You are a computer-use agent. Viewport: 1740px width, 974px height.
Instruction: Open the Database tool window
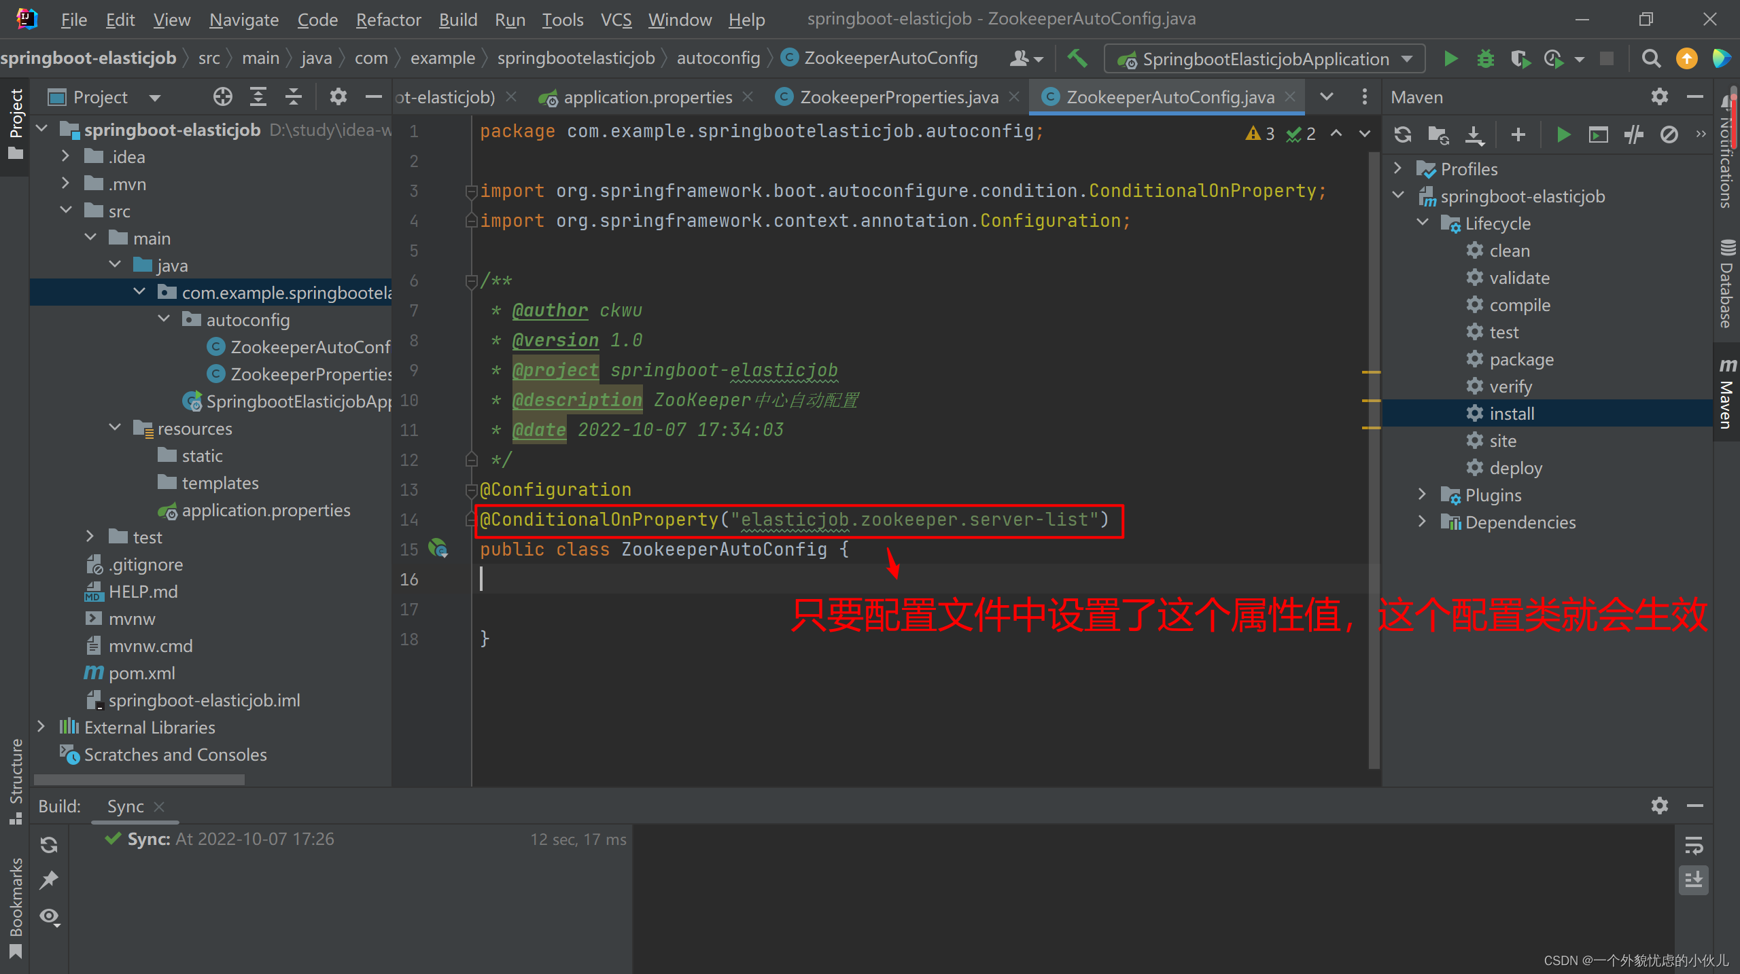pyautogui.click(x=1727, y=284)
